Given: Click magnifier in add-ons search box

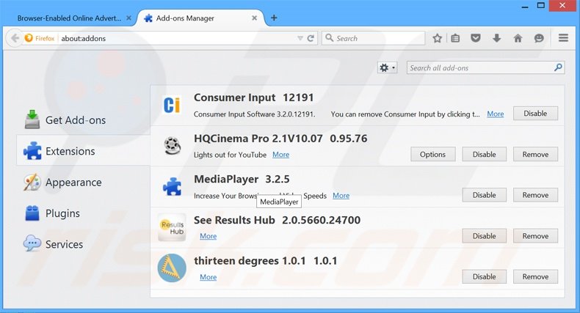Looking at the screenshot, I should [558, 67].
